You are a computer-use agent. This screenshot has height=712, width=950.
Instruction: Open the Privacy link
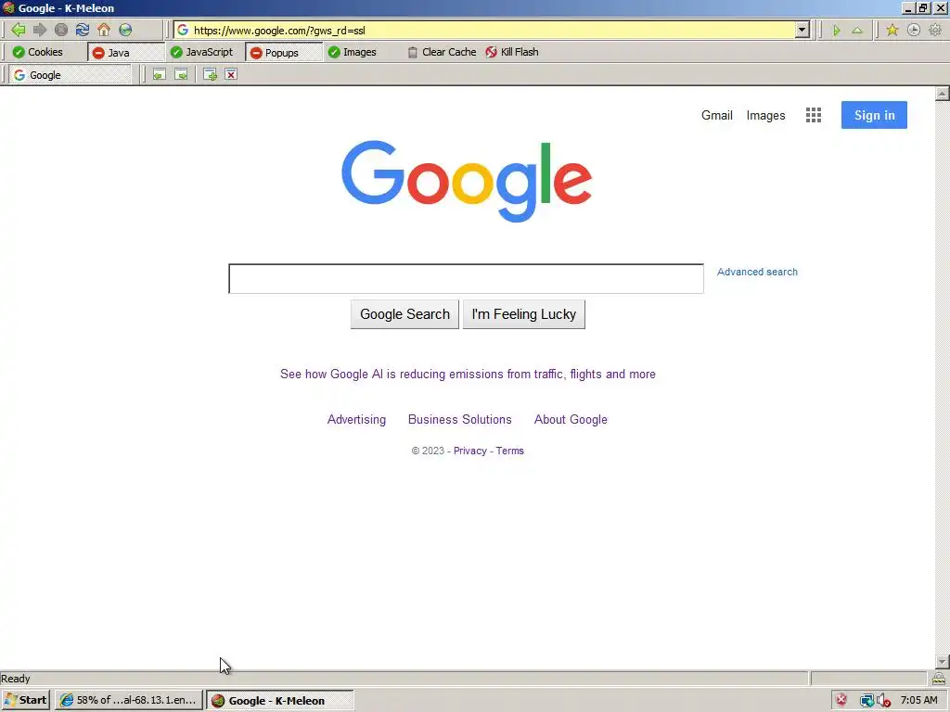point(470,451)
